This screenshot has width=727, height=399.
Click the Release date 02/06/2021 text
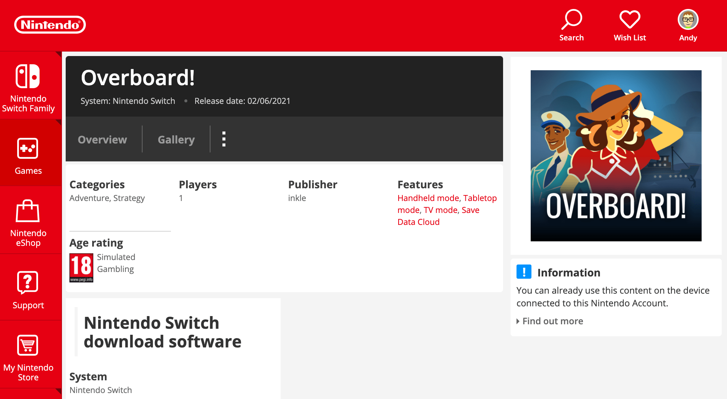coord(242,101)
